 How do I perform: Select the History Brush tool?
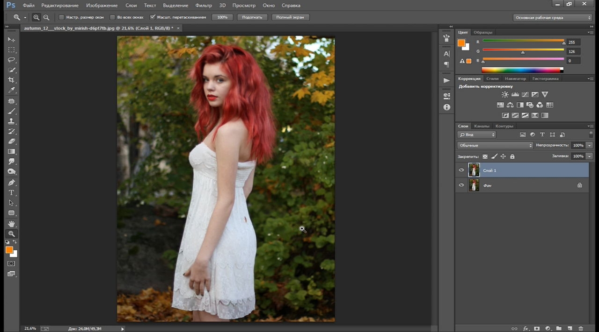12,131
